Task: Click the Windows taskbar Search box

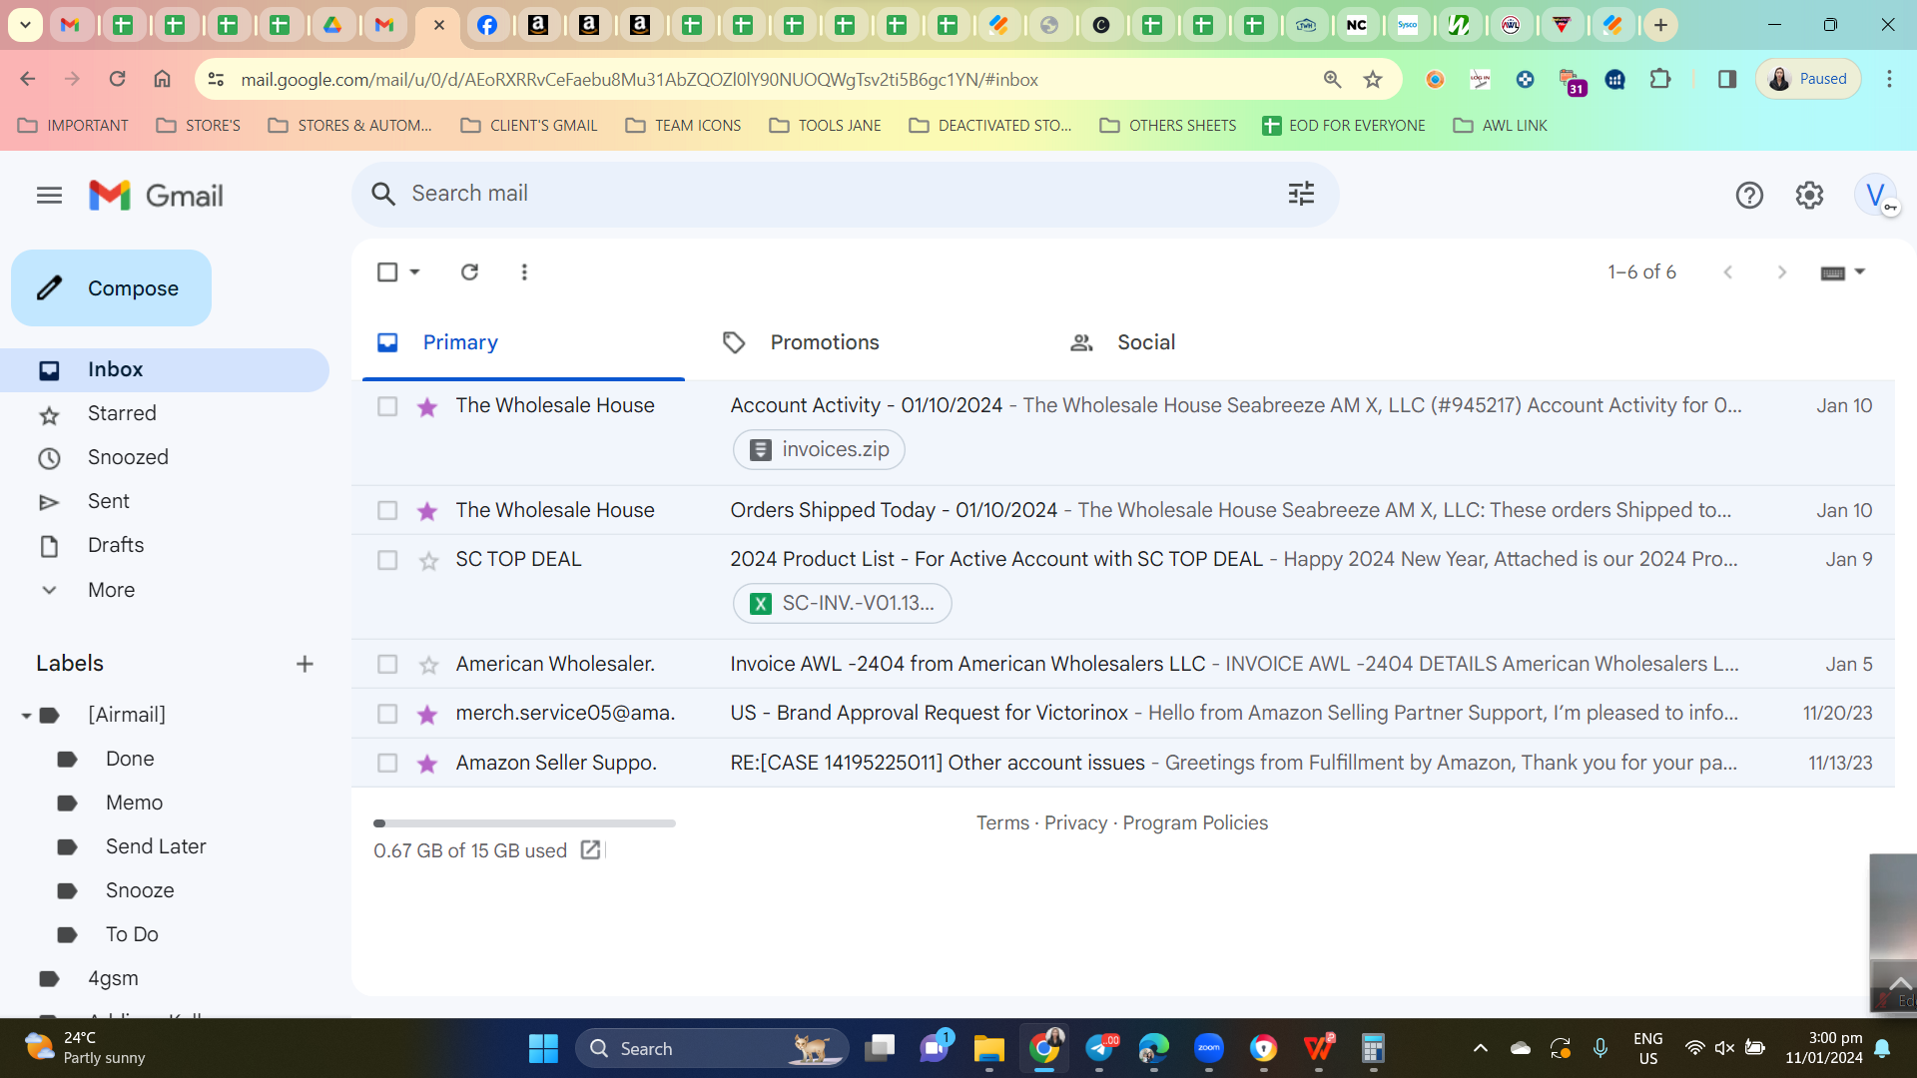Action: point(712,1048)
